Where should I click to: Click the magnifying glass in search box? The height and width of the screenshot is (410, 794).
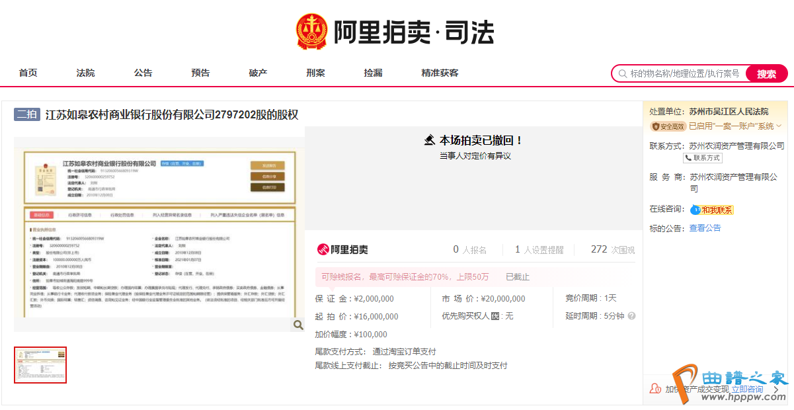622,73
